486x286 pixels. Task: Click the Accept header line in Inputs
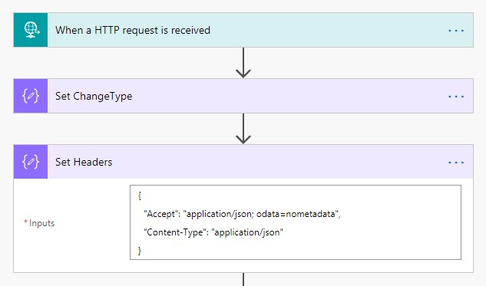[242, 214]
